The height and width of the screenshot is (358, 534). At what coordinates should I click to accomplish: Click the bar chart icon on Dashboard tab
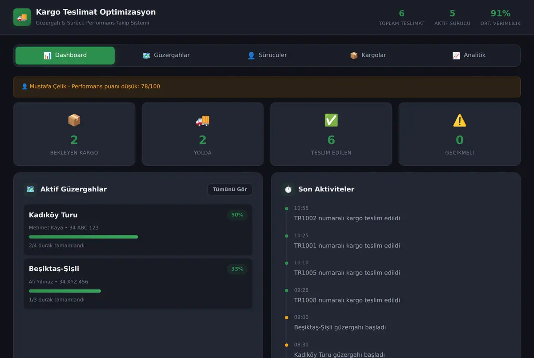click(x=48, y=56)
